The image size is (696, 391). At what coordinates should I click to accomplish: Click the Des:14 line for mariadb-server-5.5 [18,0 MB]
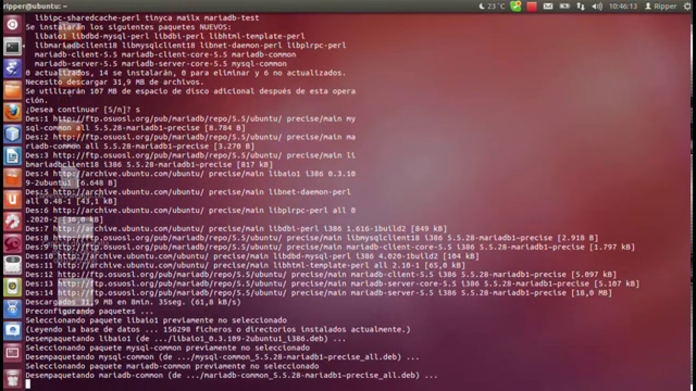pyautogui.click(x=319, y=293)
